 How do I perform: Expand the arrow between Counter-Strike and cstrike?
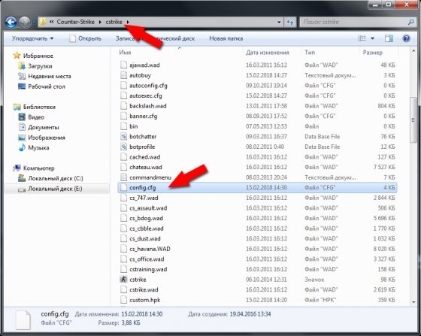tap(100, 22)
